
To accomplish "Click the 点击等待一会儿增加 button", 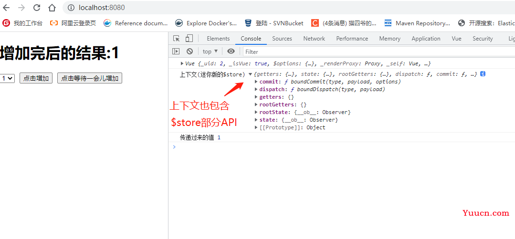I will 90,78.
